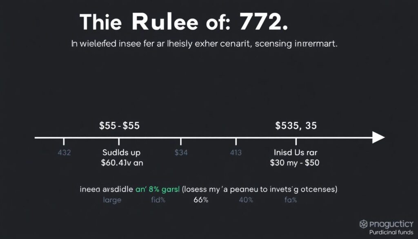Open the "Purdicinal funds" text under the logo
This screenshot has width=418, height=239.
click(x=389, y=232)
